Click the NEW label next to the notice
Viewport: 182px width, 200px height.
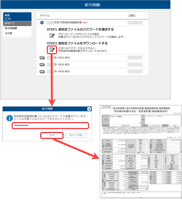85,23
